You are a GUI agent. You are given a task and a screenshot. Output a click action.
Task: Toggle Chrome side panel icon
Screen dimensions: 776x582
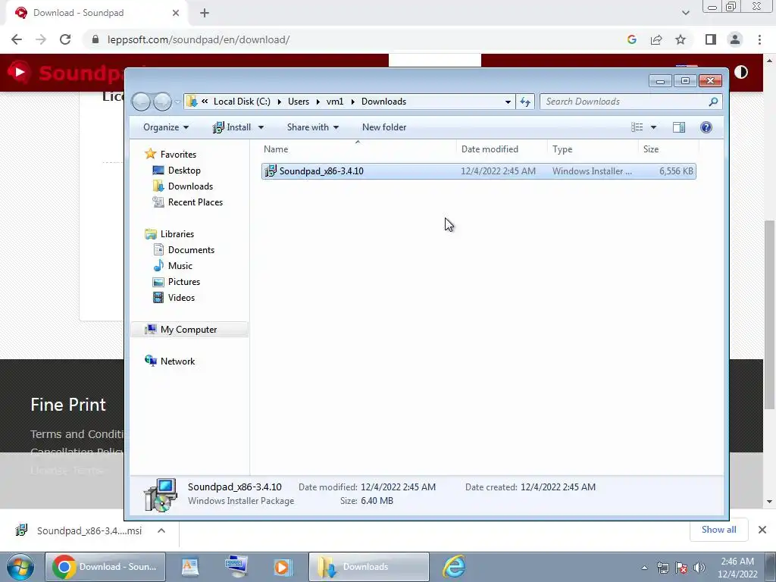(711, 39)
